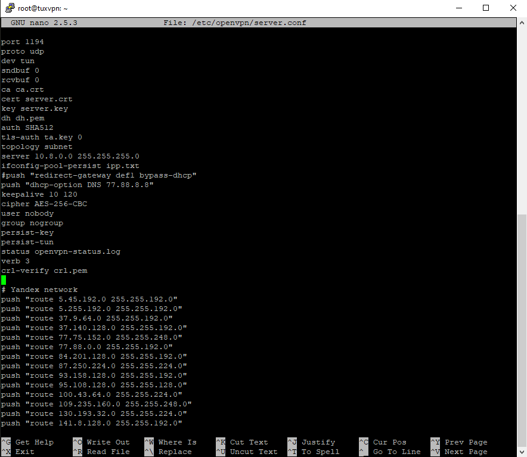This screenshot has width=527, height=457.
Task: Minimize the root@tuxvpn window
Action: [459, 8]
